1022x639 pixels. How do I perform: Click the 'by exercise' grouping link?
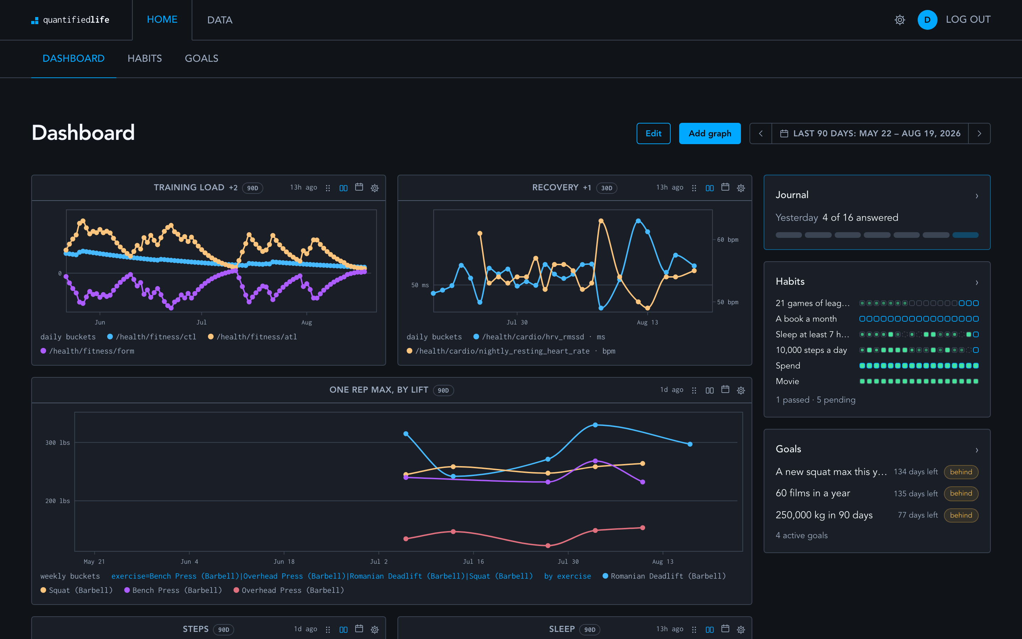(x=567, y=576)
